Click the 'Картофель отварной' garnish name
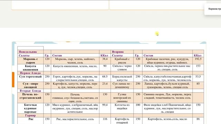The height and width of the screenshot is (124, 221). click(x=122, y=121)
